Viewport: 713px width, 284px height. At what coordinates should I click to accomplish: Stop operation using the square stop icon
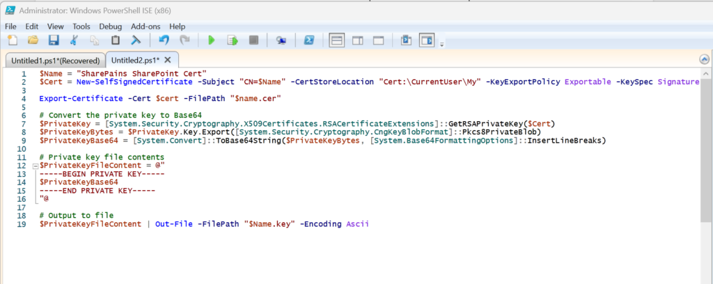[253, 40]
